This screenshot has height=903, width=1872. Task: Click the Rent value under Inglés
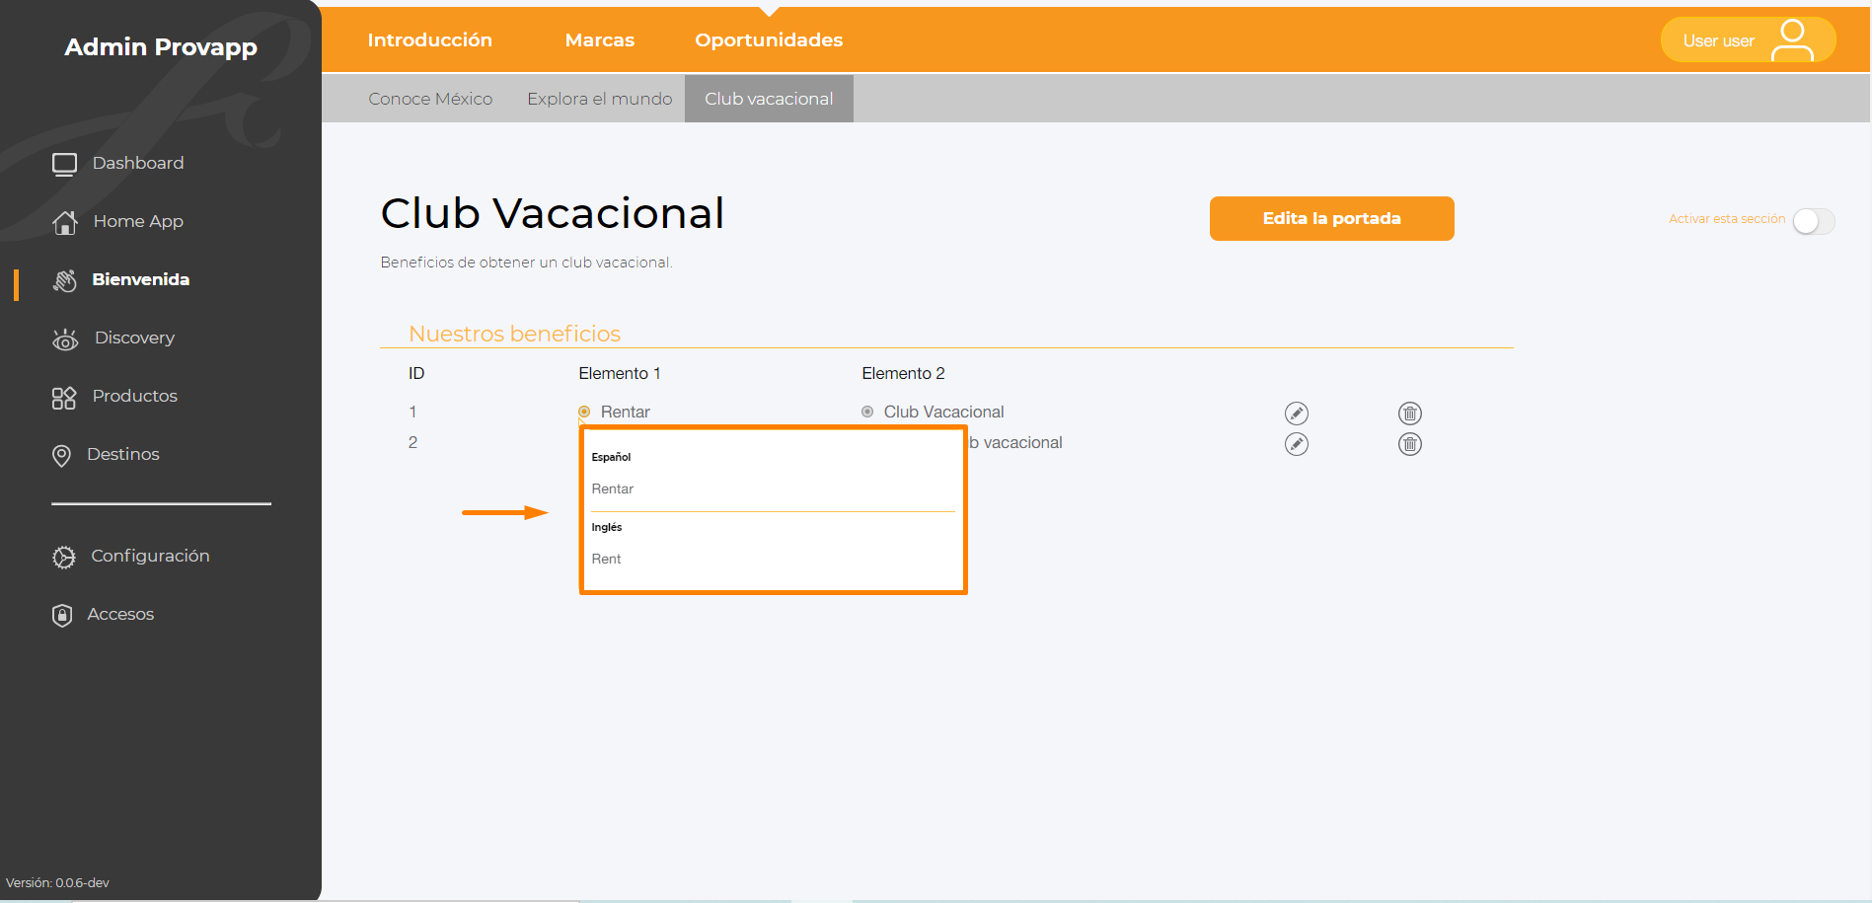pyautogui.click(x=606, y=559)
